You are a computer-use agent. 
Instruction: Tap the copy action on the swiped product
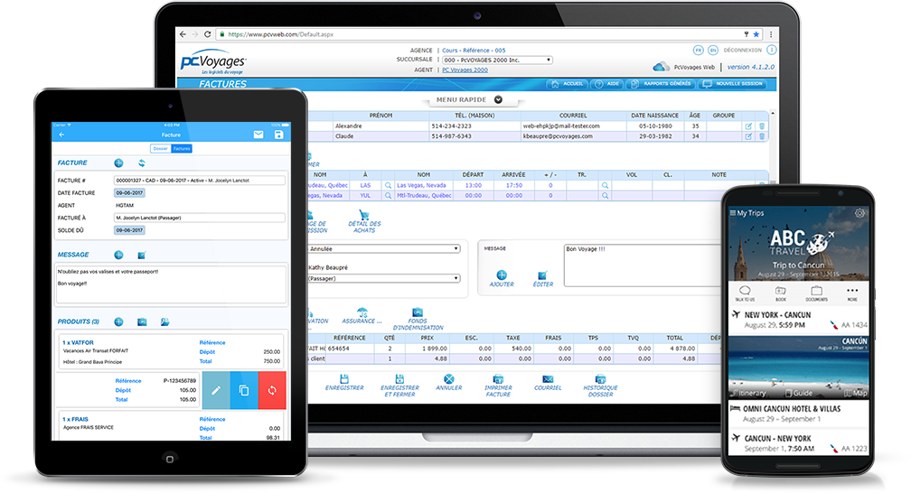[244, 390]
